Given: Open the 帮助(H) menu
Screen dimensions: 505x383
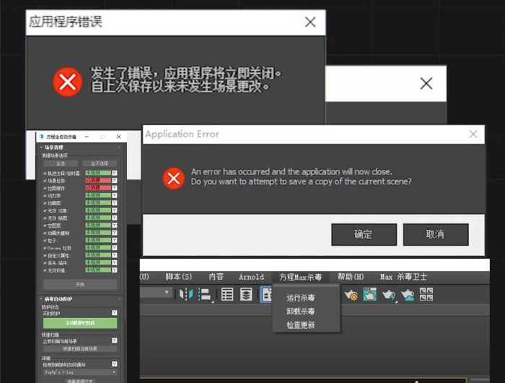Looking at the screenshot, I should pyautogui.click(x=351, y=277).
